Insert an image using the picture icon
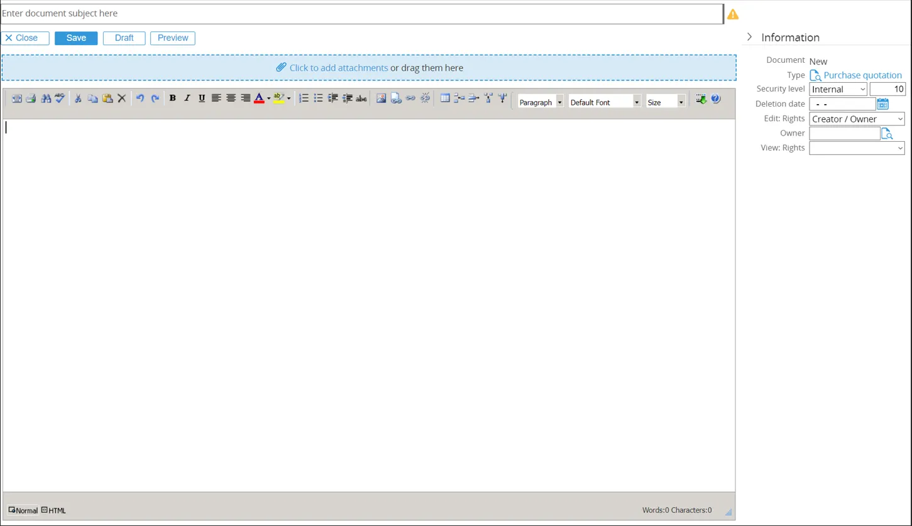912x526 pixels. (381, 99)
